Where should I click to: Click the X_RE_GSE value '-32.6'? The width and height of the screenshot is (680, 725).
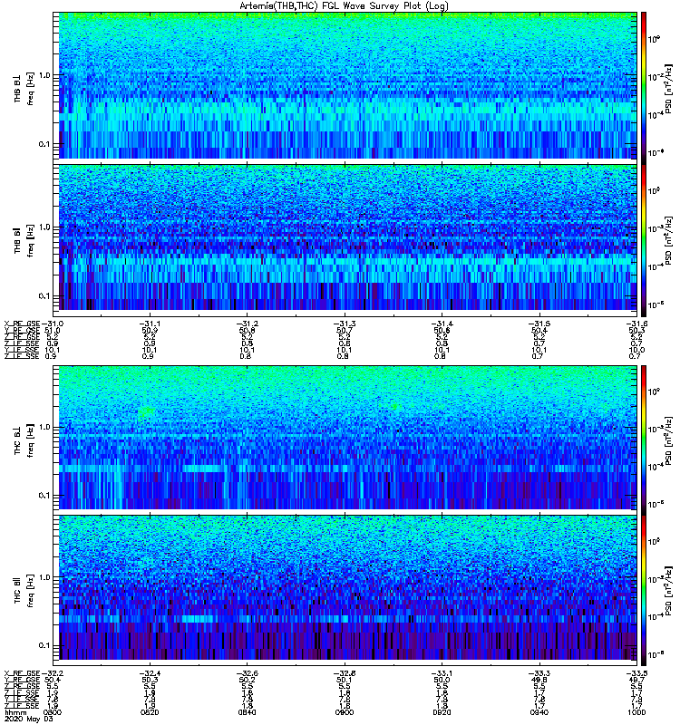(247, 673)
